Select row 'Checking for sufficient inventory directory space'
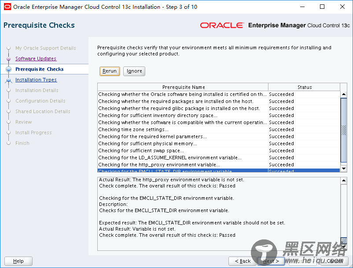Viewport: 353px width, 268px height. coord(219,115)
